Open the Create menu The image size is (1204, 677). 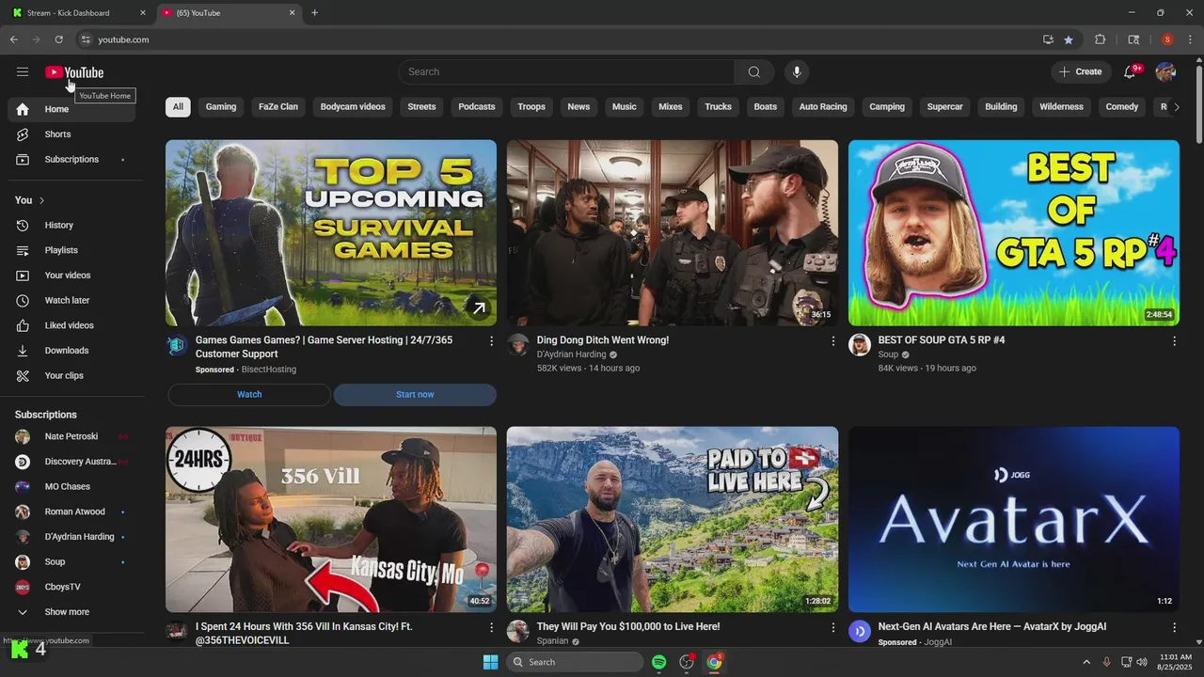point(1080,71)
